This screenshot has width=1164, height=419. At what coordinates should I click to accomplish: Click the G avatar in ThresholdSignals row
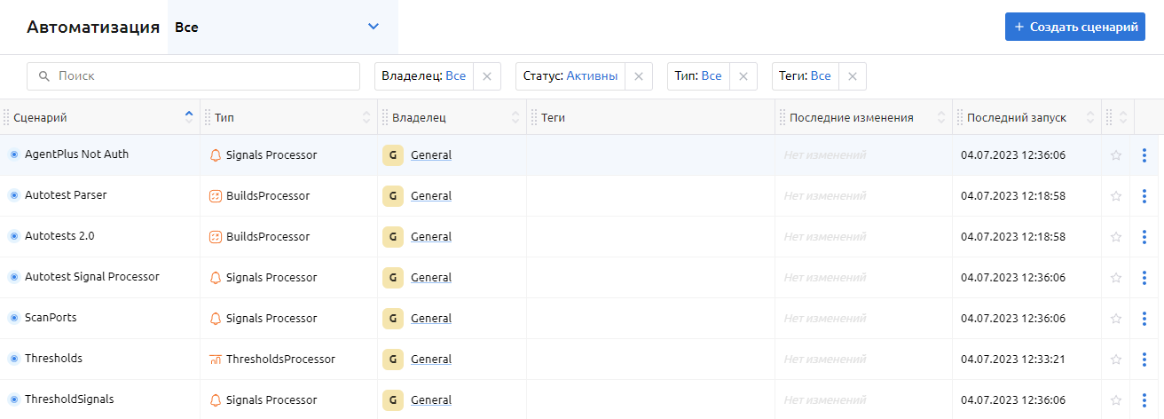coord(392,400)
